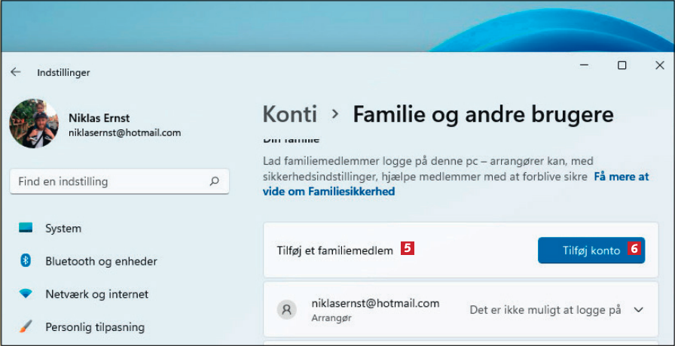Open Få mere at vide om Familiesikkerhed link

click(x=456, y=184)
